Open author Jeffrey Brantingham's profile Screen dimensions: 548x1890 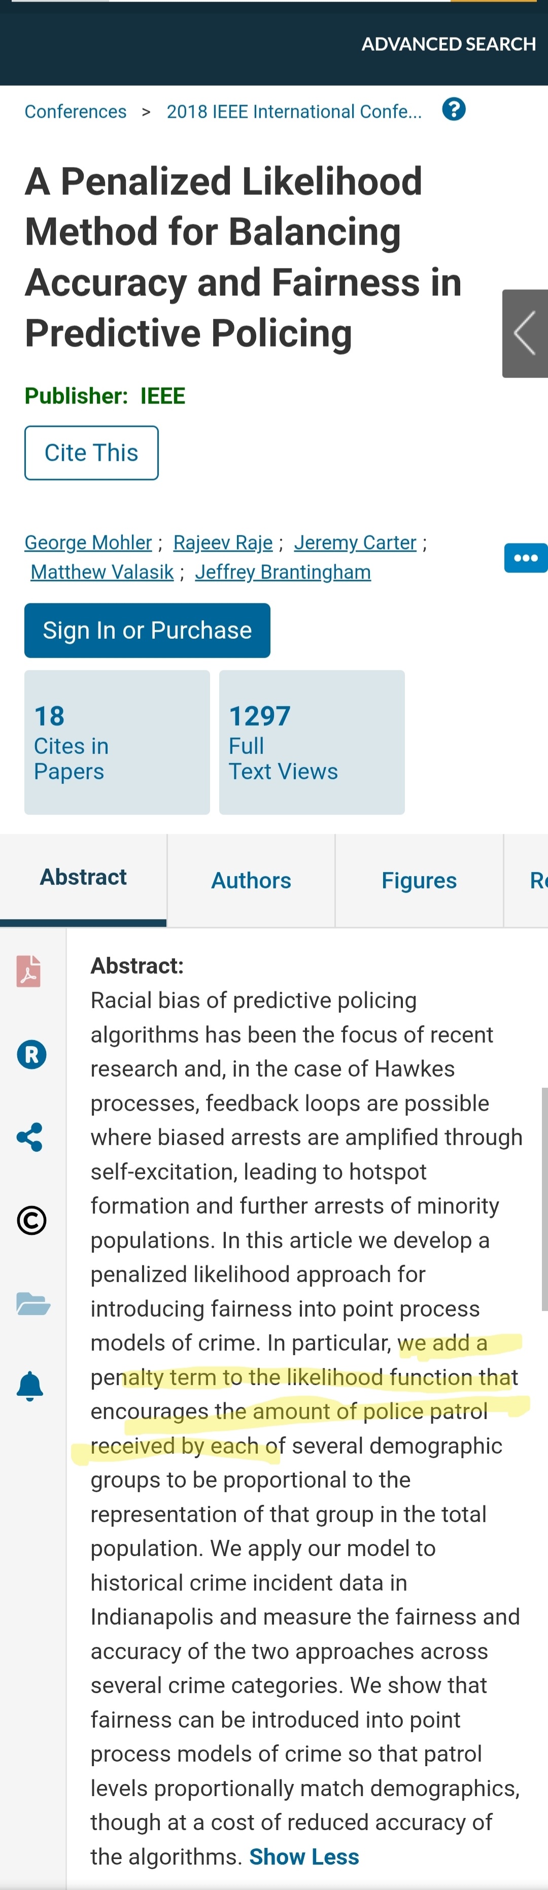(283, 571)
